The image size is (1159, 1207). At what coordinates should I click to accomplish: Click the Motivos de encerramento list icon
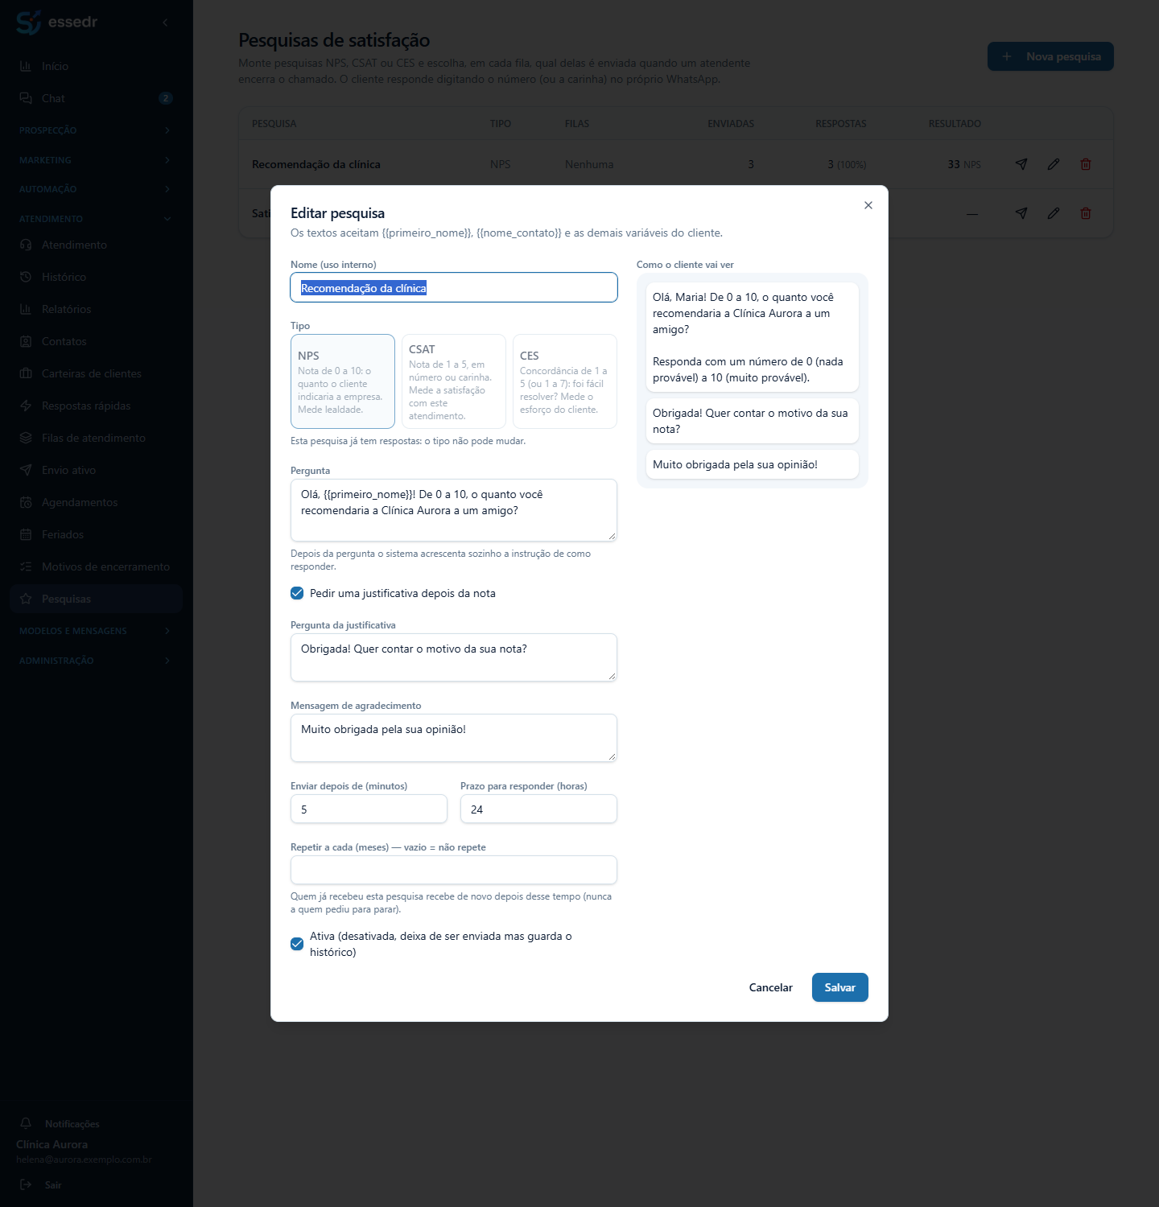pos(26,566)
